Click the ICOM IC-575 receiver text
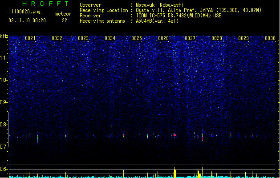This screenshot has width=280, height=178. click(179, 16)
